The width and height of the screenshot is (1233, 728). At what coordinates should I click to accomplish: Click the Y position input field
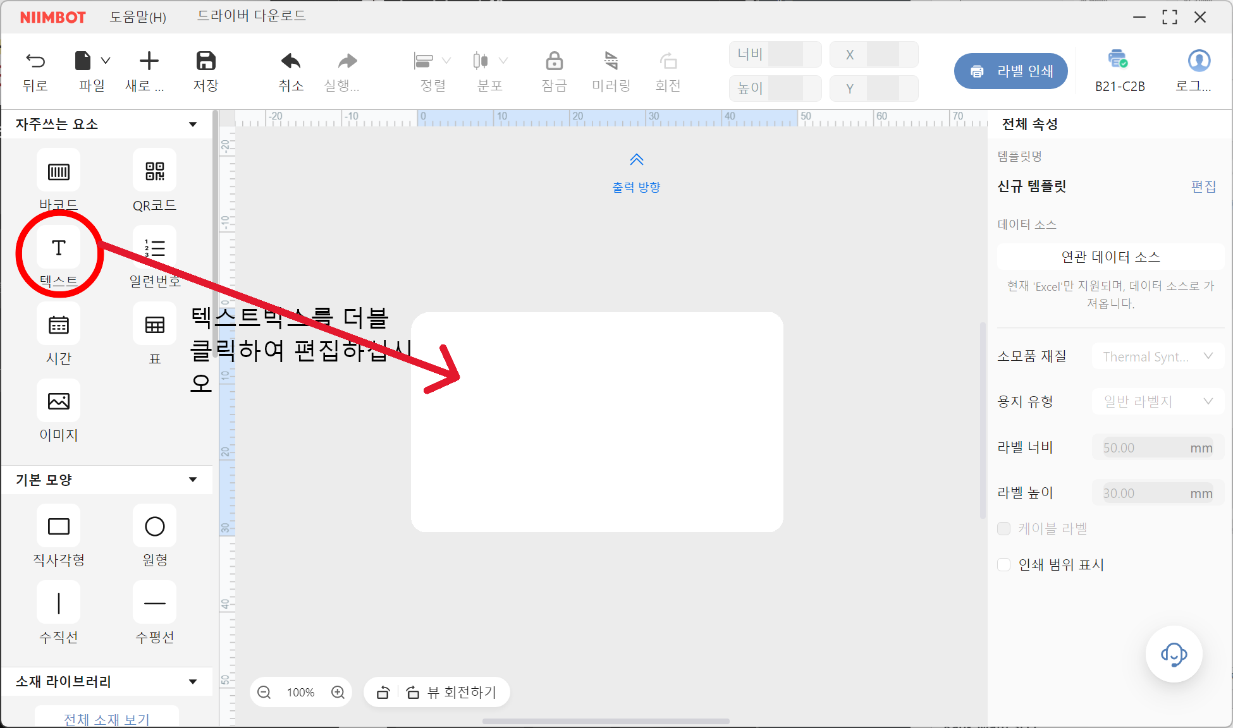point(874,88)
